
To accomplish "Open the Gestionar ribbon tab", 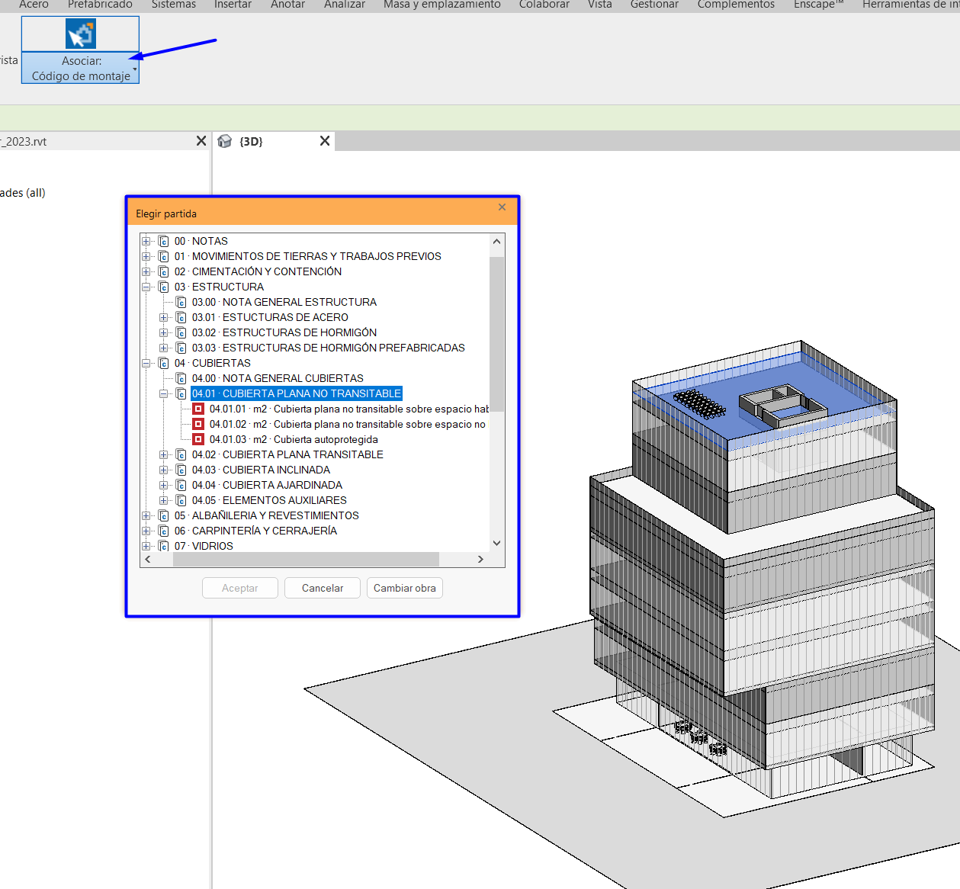I will [654, 5].
